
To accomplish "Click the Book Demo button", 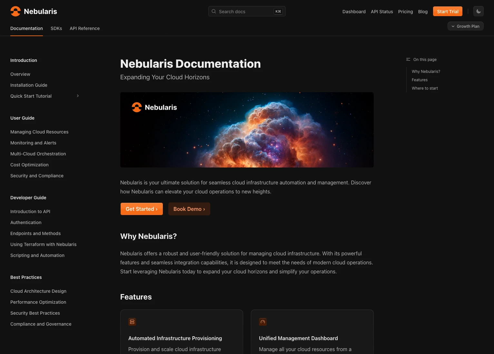I will coord(189,209).
